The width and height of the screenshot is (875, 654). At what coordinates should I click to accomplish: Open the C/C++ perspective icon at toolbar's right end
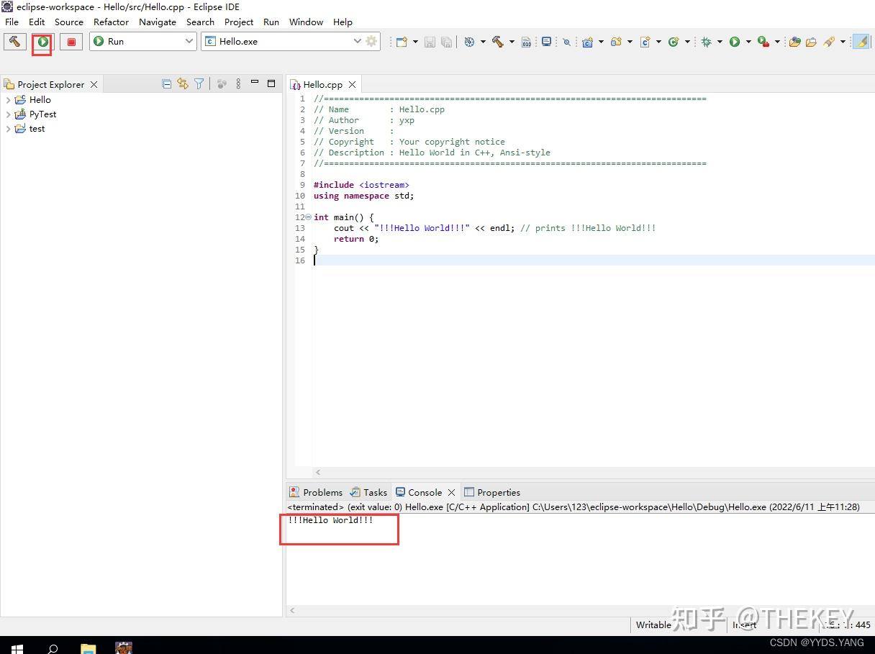(861, 42)
